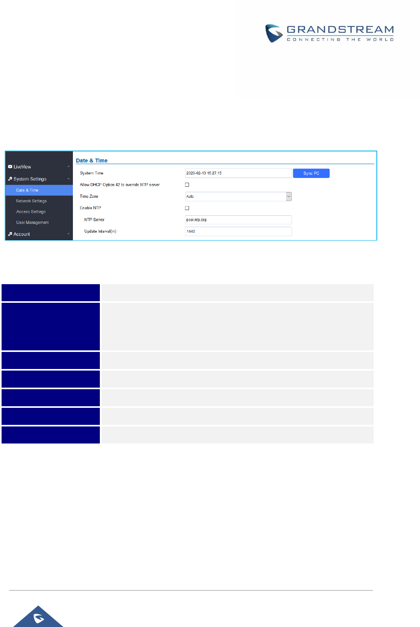420x627 pixels.
Task: Tick the Enable NTP checkbox
Action: (x=187, y=208)
